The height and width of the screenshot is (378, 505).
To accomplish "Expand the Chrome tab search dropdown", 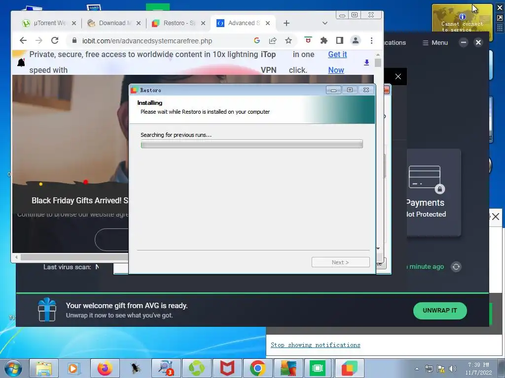I will (x=325, y=23).
